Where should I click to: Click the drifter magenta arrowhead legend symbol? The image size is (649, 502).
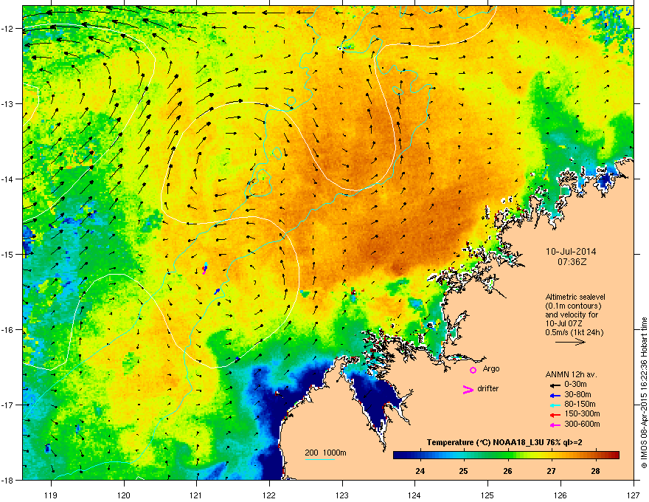click(468, 389)
